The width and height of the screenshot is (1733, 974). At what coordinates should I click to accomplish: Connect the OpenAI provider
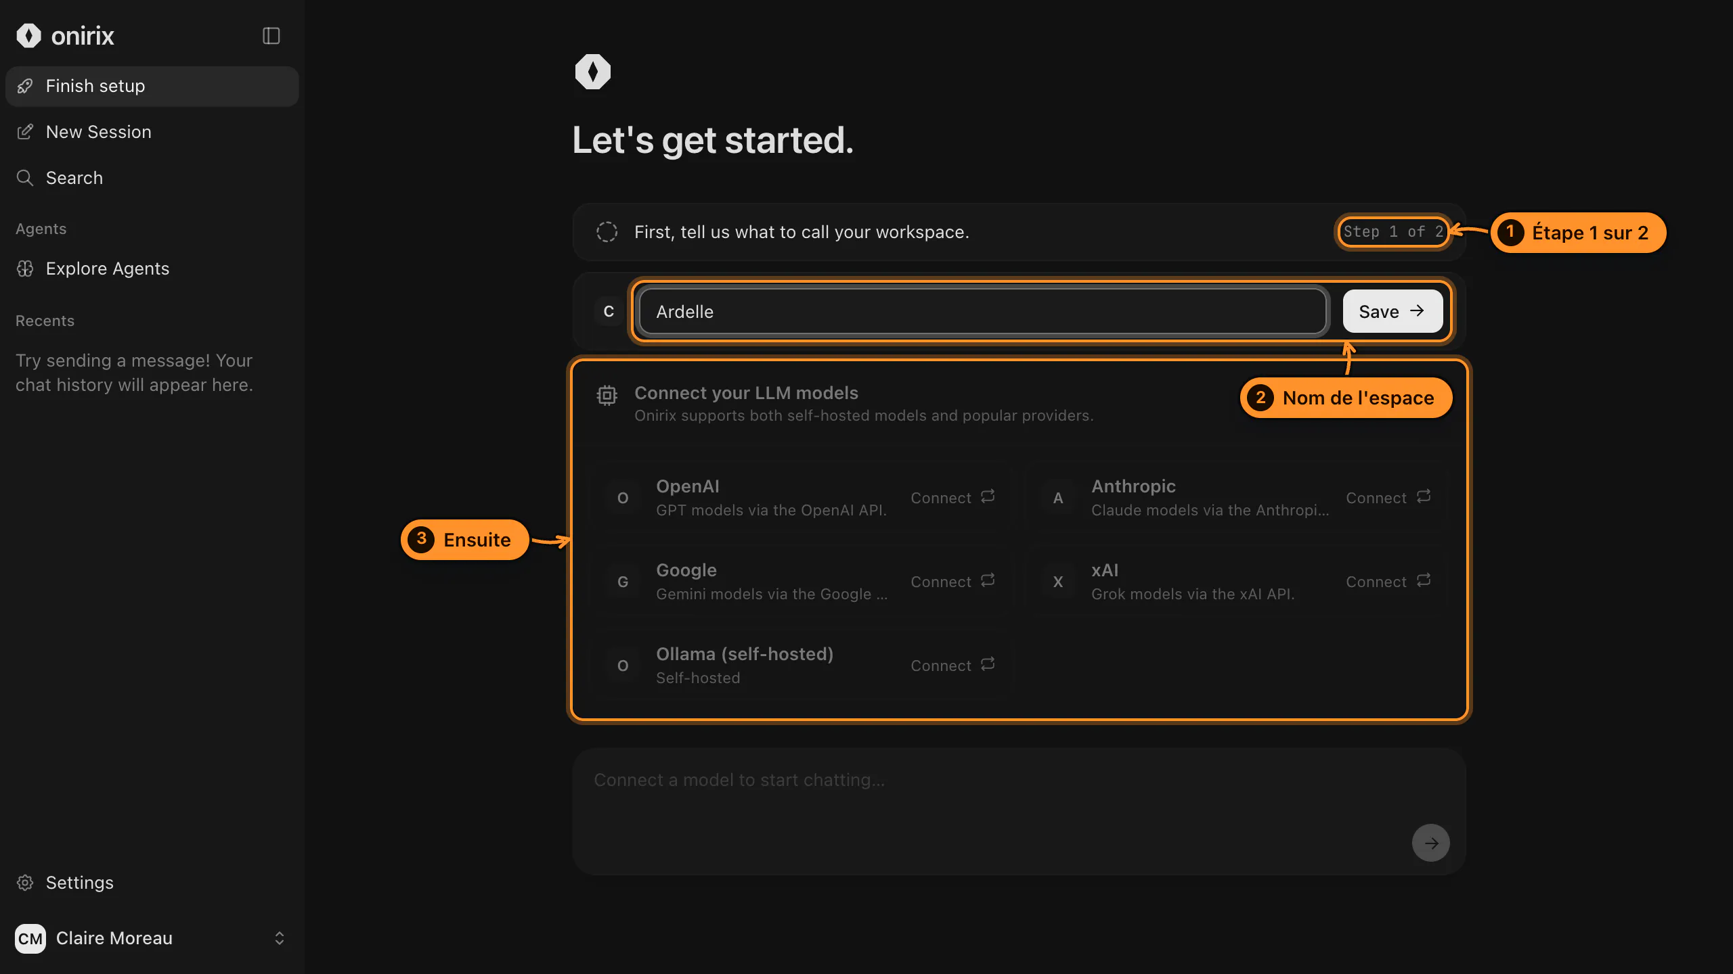[952, 498]
